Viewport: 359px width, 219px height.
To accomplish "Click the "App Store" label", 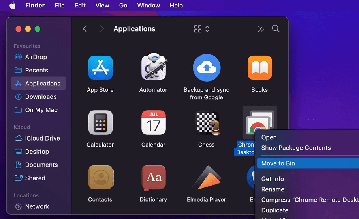I will (x=100, y=90).
